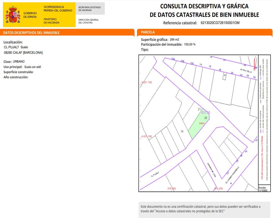273x218 pixels.
Task: Click blue house number 9 near Laurea Figuerola
Action: coord(231,184)
